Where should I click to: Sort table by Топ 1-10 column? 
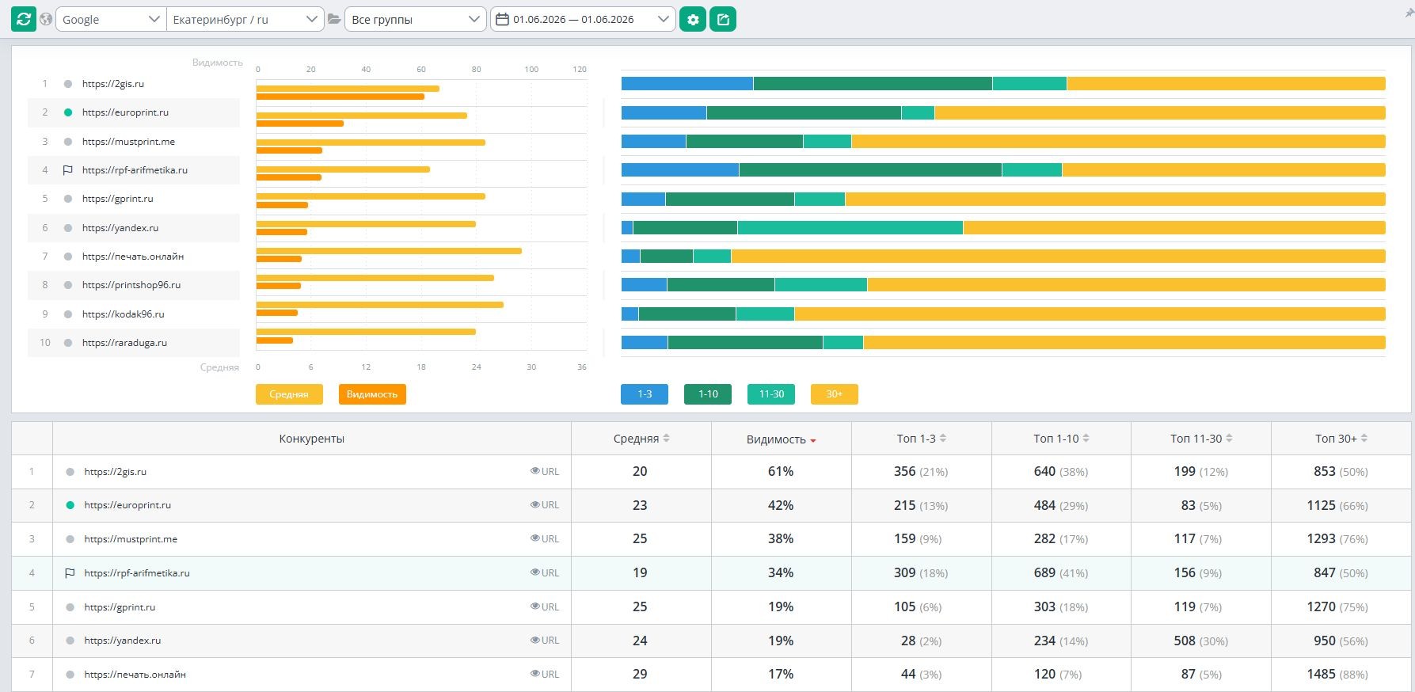tap(1061, 439)
